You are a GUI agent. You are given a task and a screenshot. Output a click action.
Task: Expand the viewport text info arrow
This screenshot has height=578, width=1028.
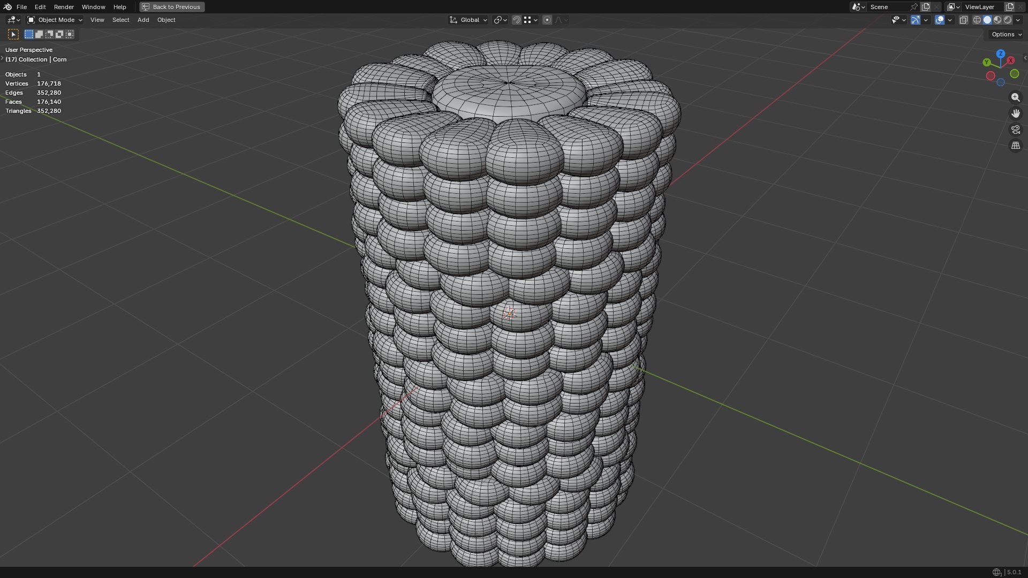2,58
